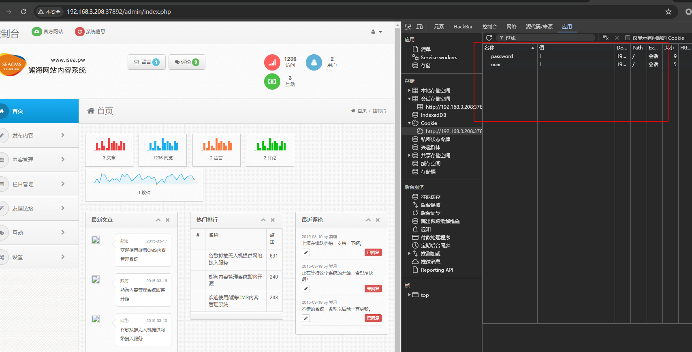
Task: Switch to the 网络 DevTools tab
Action: pyautogui.click(x=511, y=27)
